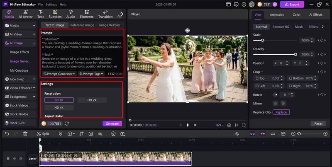Screen dimensions: 332x167
Task: Switch to the Reference Image tab
Action: [x=82, y=25]
